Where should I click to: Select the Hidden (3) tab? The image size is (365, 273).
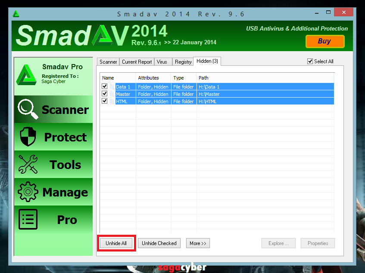(x=207, y=61)
